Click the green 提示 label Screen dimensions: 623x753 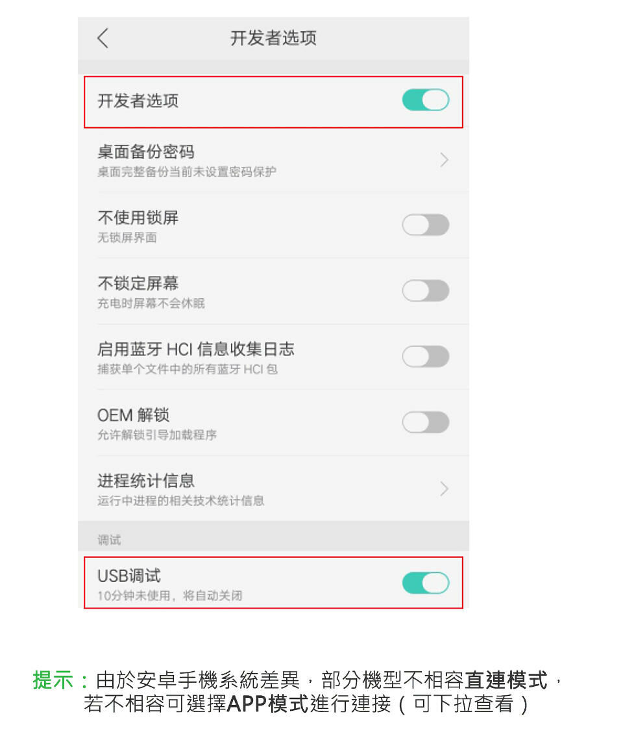click(x=53, y=680)
